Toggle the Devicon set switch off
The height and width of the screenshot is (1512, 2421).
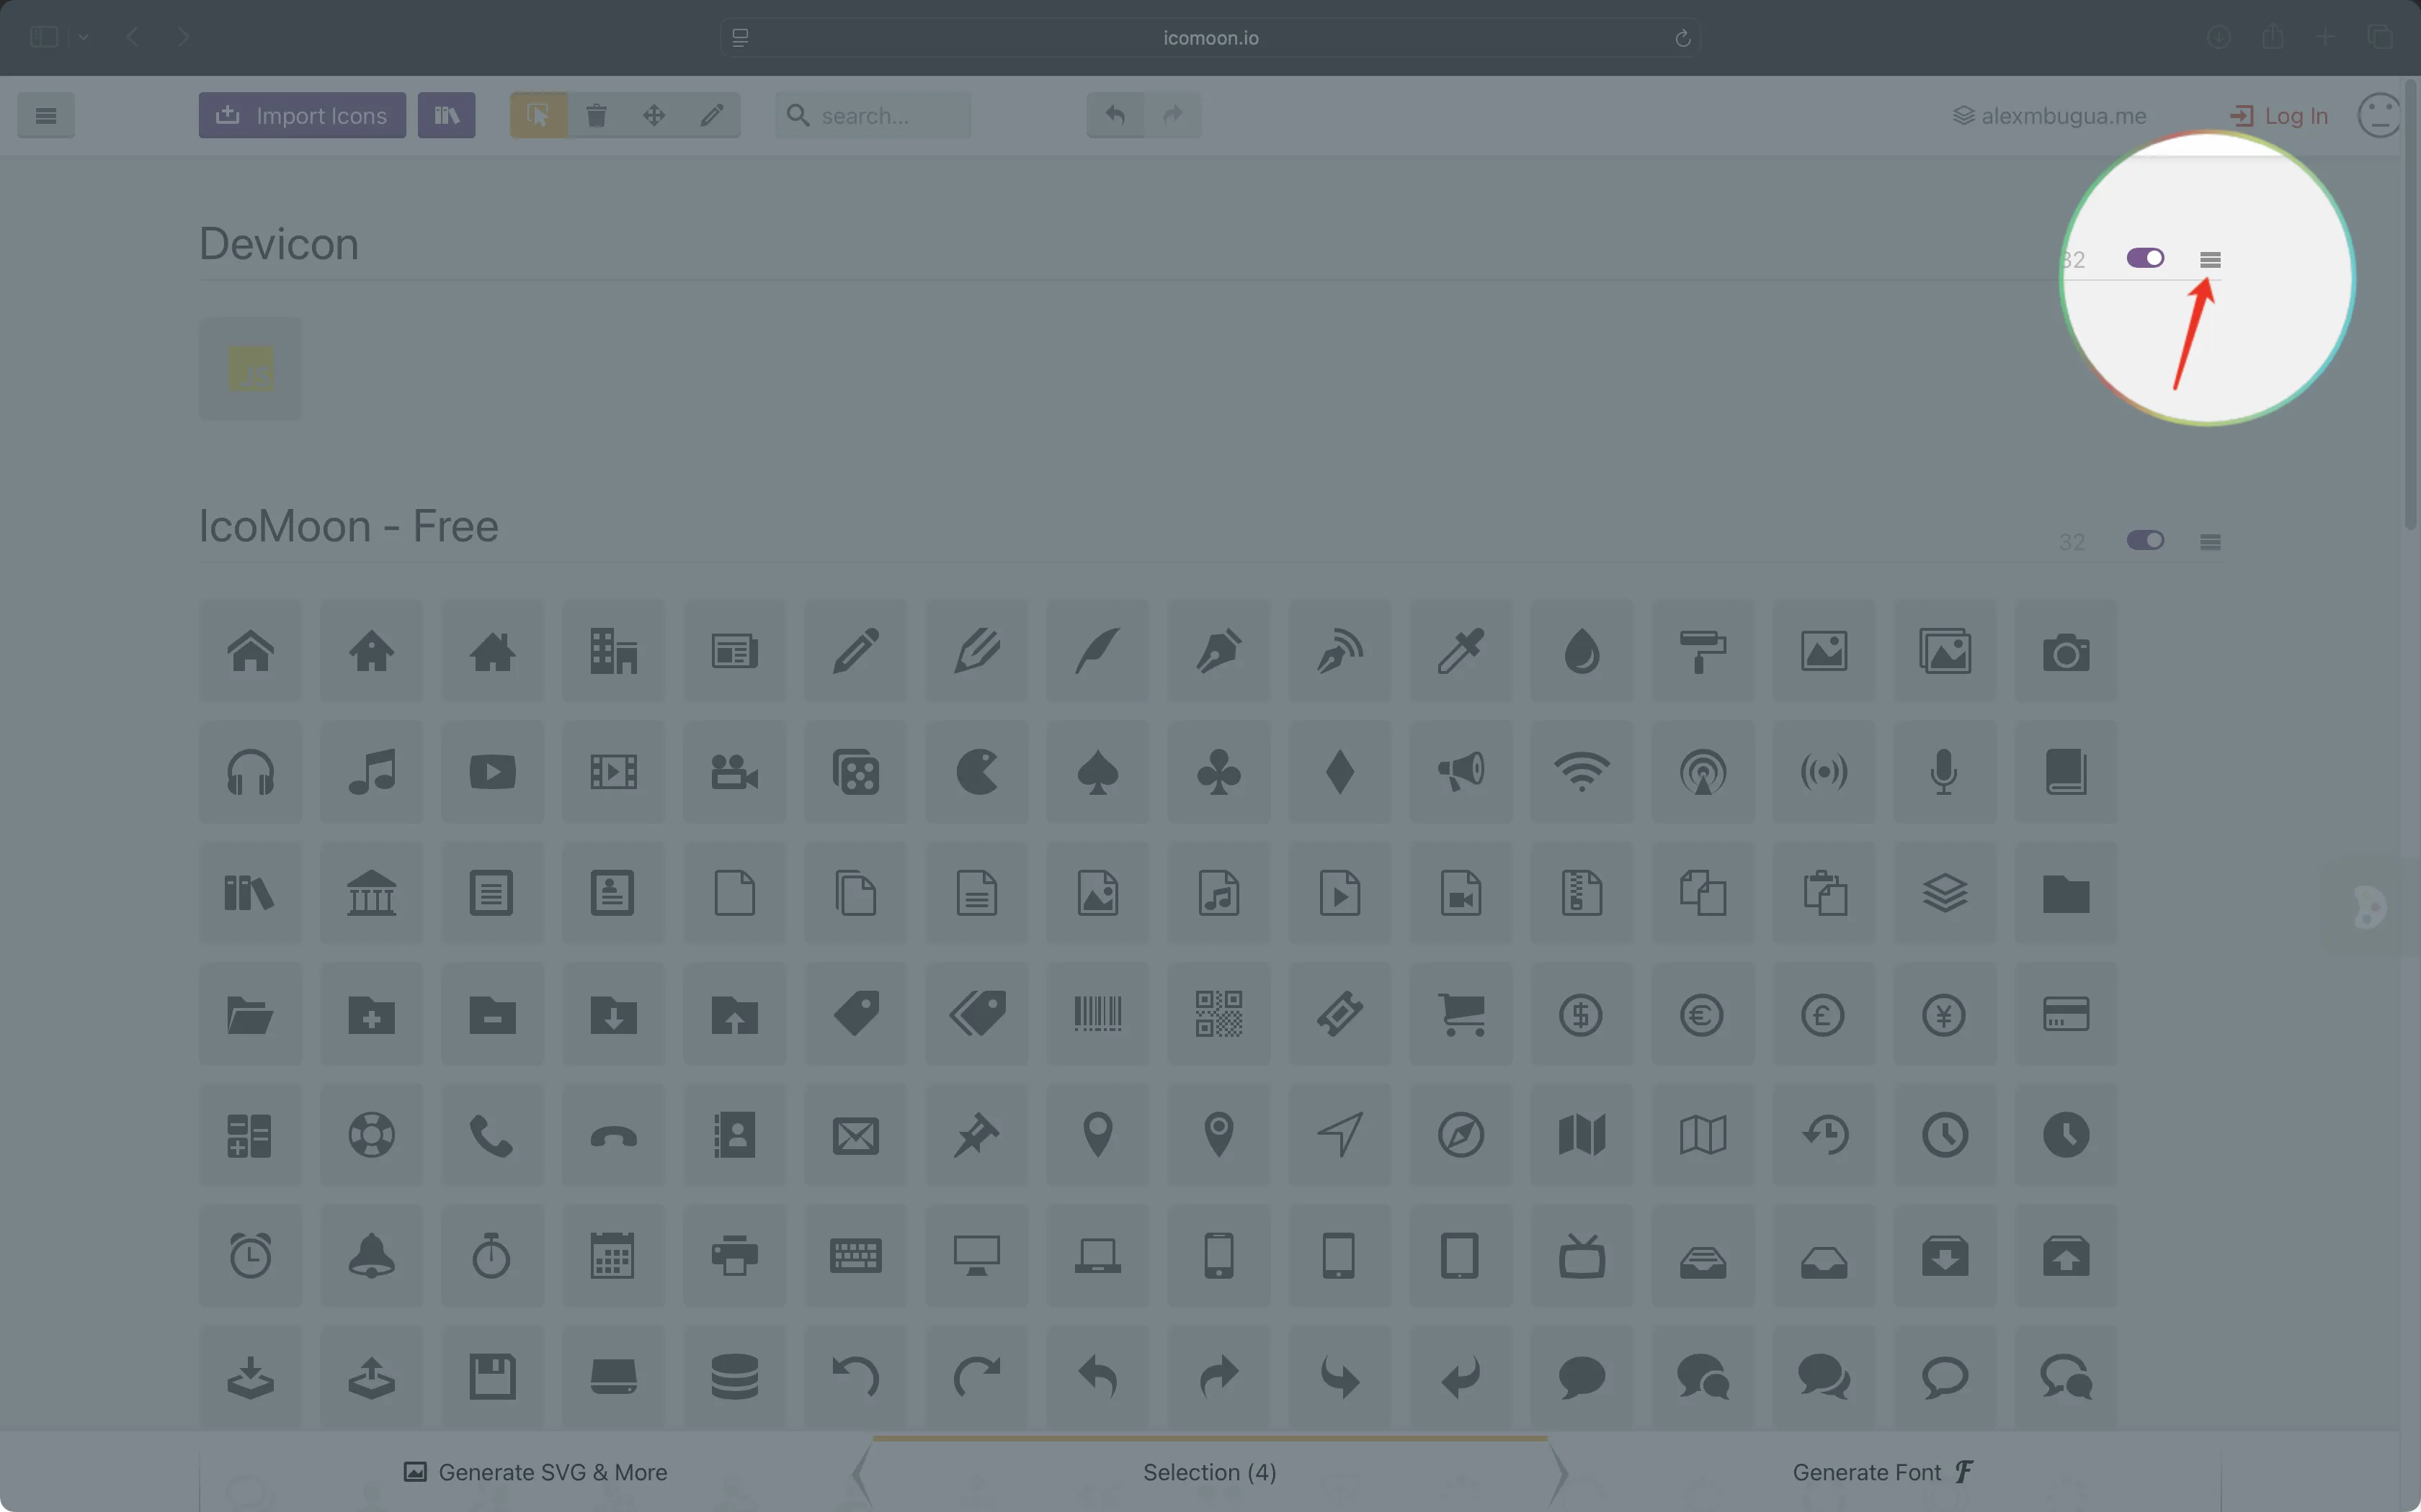(2145, 257)
